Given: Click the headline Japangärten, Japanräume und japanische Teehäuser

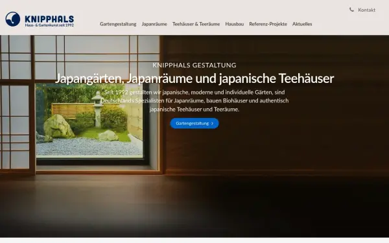Looking at the screenshot, I should point(194,78).
